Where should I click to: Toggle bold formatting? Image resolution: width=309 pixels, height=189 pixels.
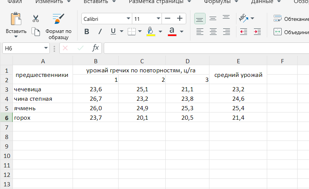[87, 31]
